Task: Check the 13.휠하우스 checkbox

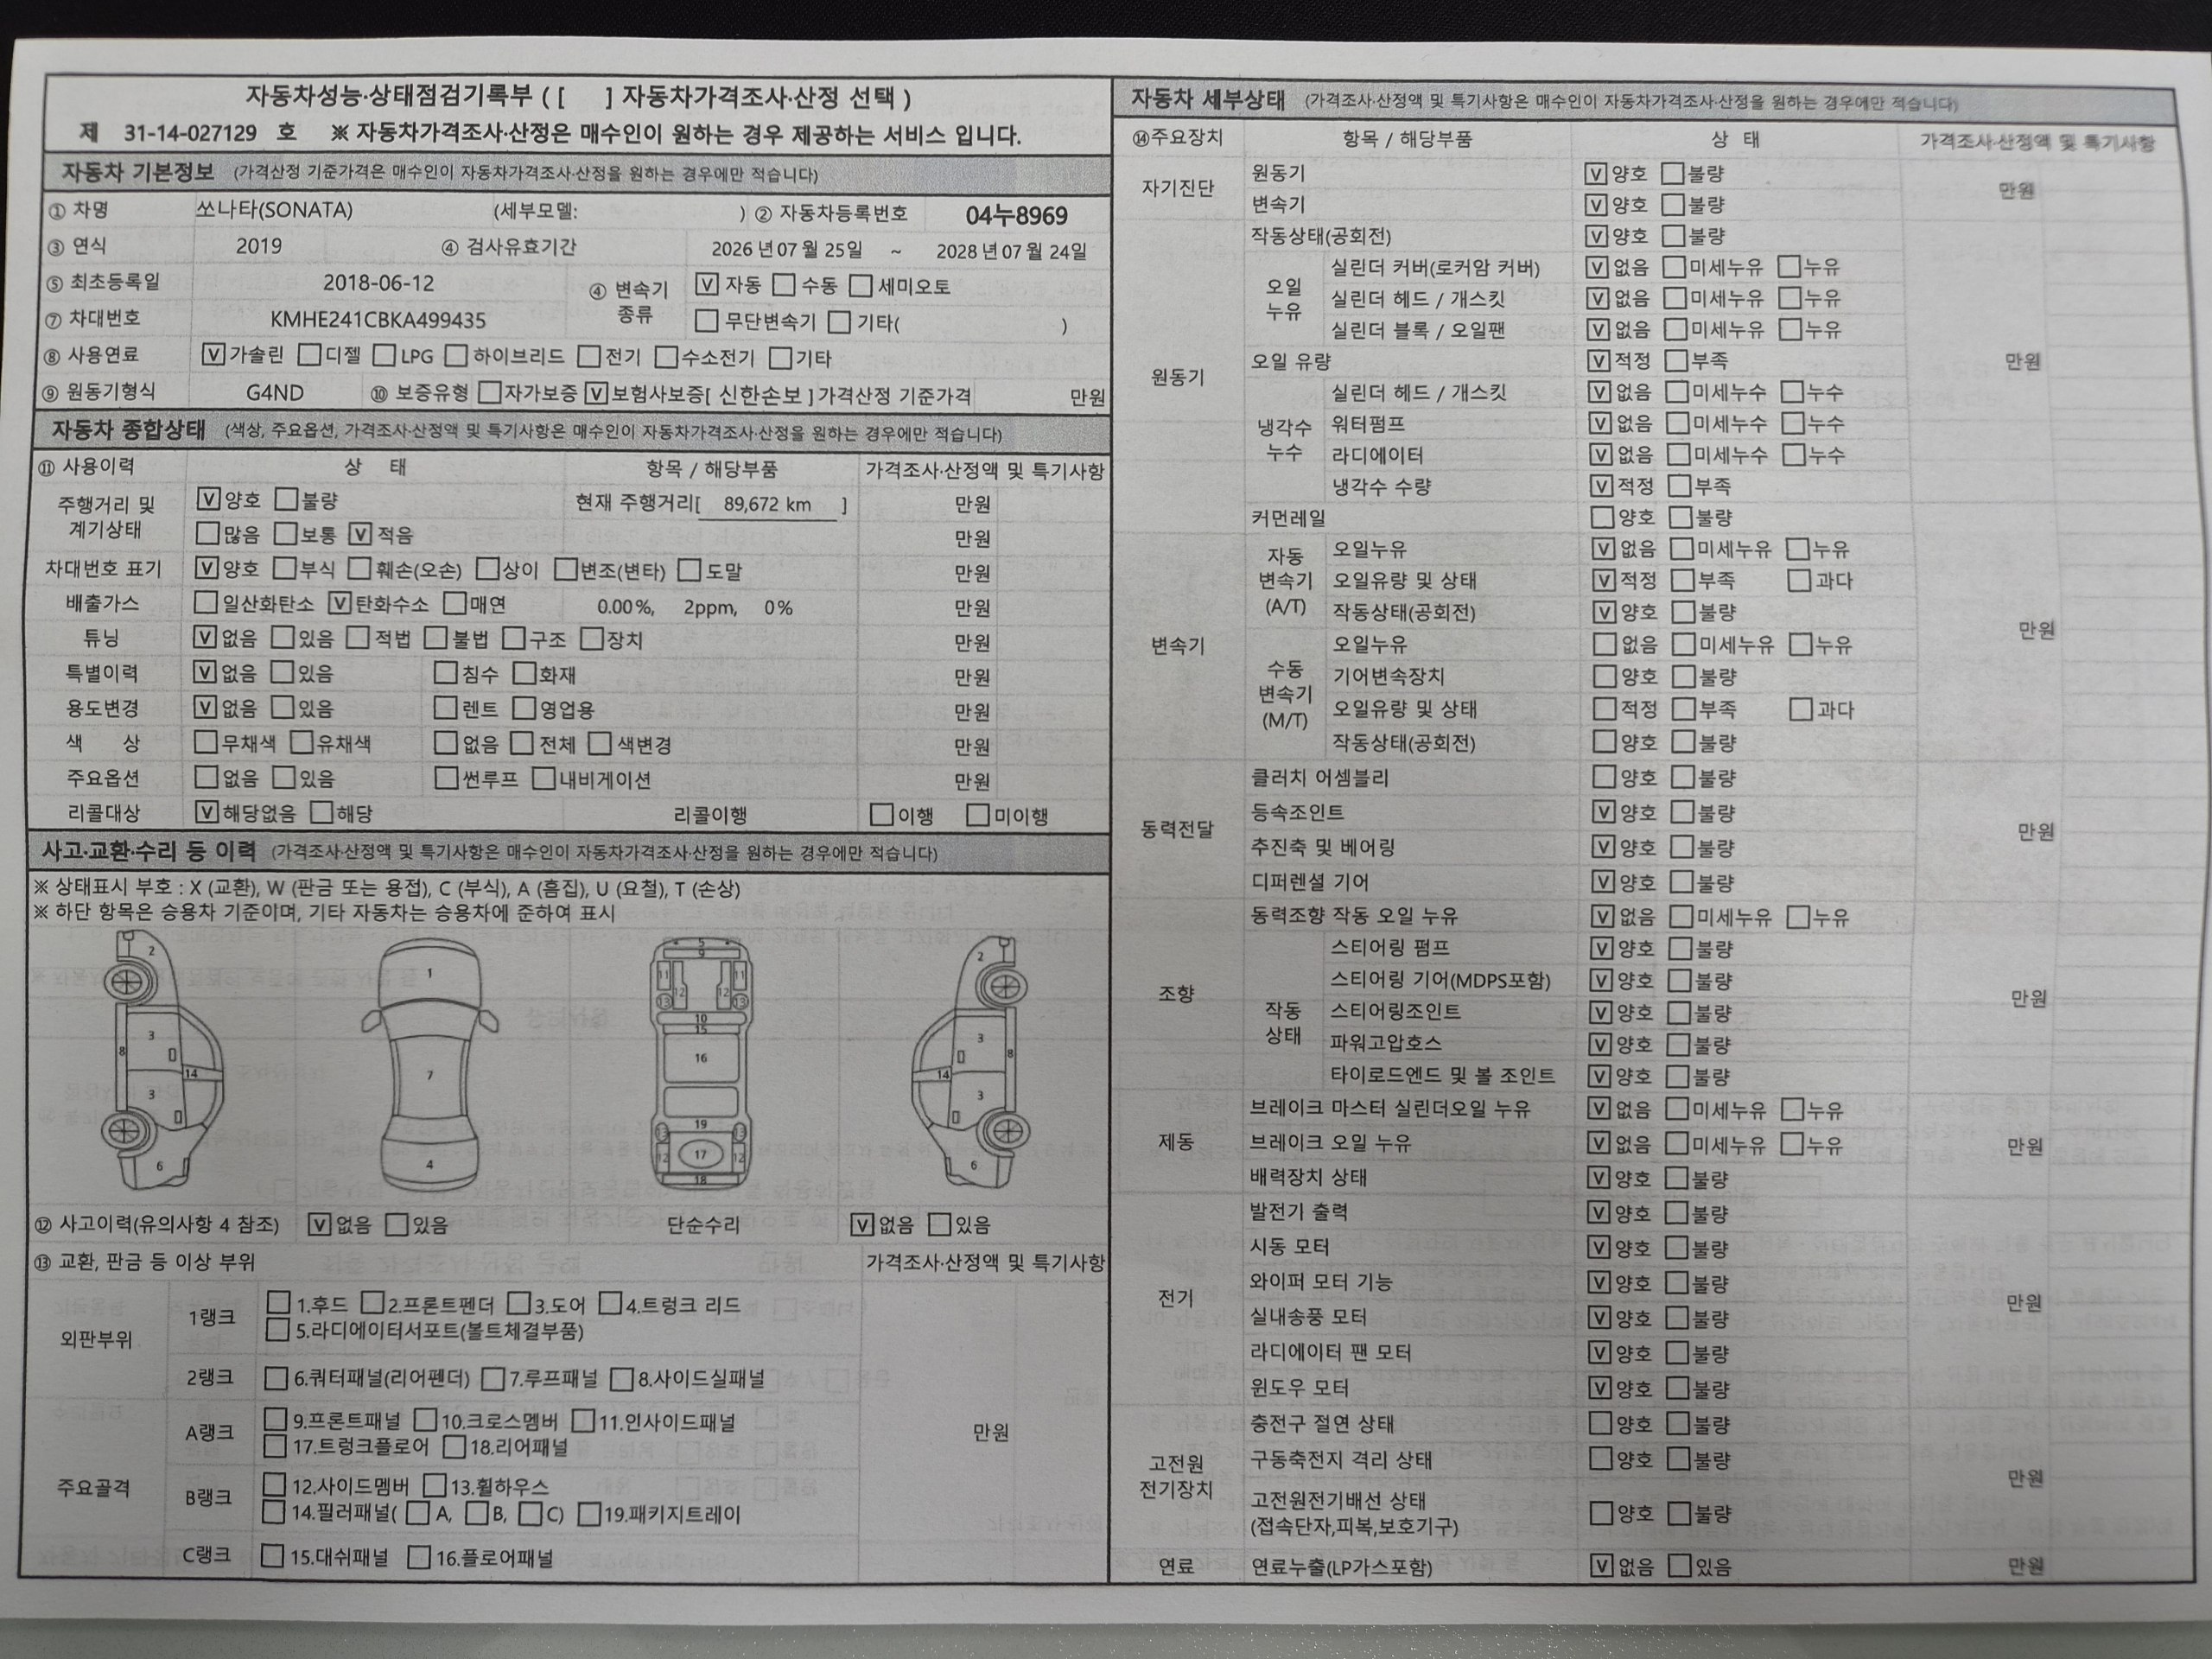Action: [434, 1486]
